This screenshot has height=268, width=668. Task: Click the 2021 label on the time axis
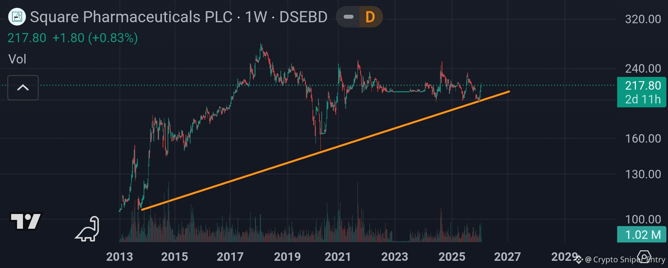point(338,257)
